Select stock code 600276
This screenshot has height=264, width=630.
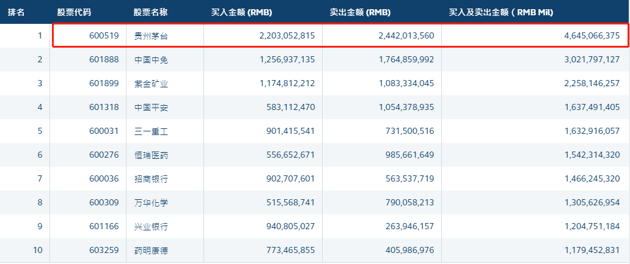click(104, 155)
